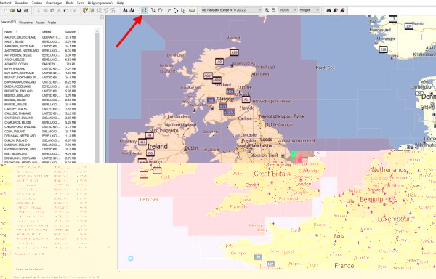436x279 pixels.
Task: Open the Zoeken menu
Action: [37, 3]
